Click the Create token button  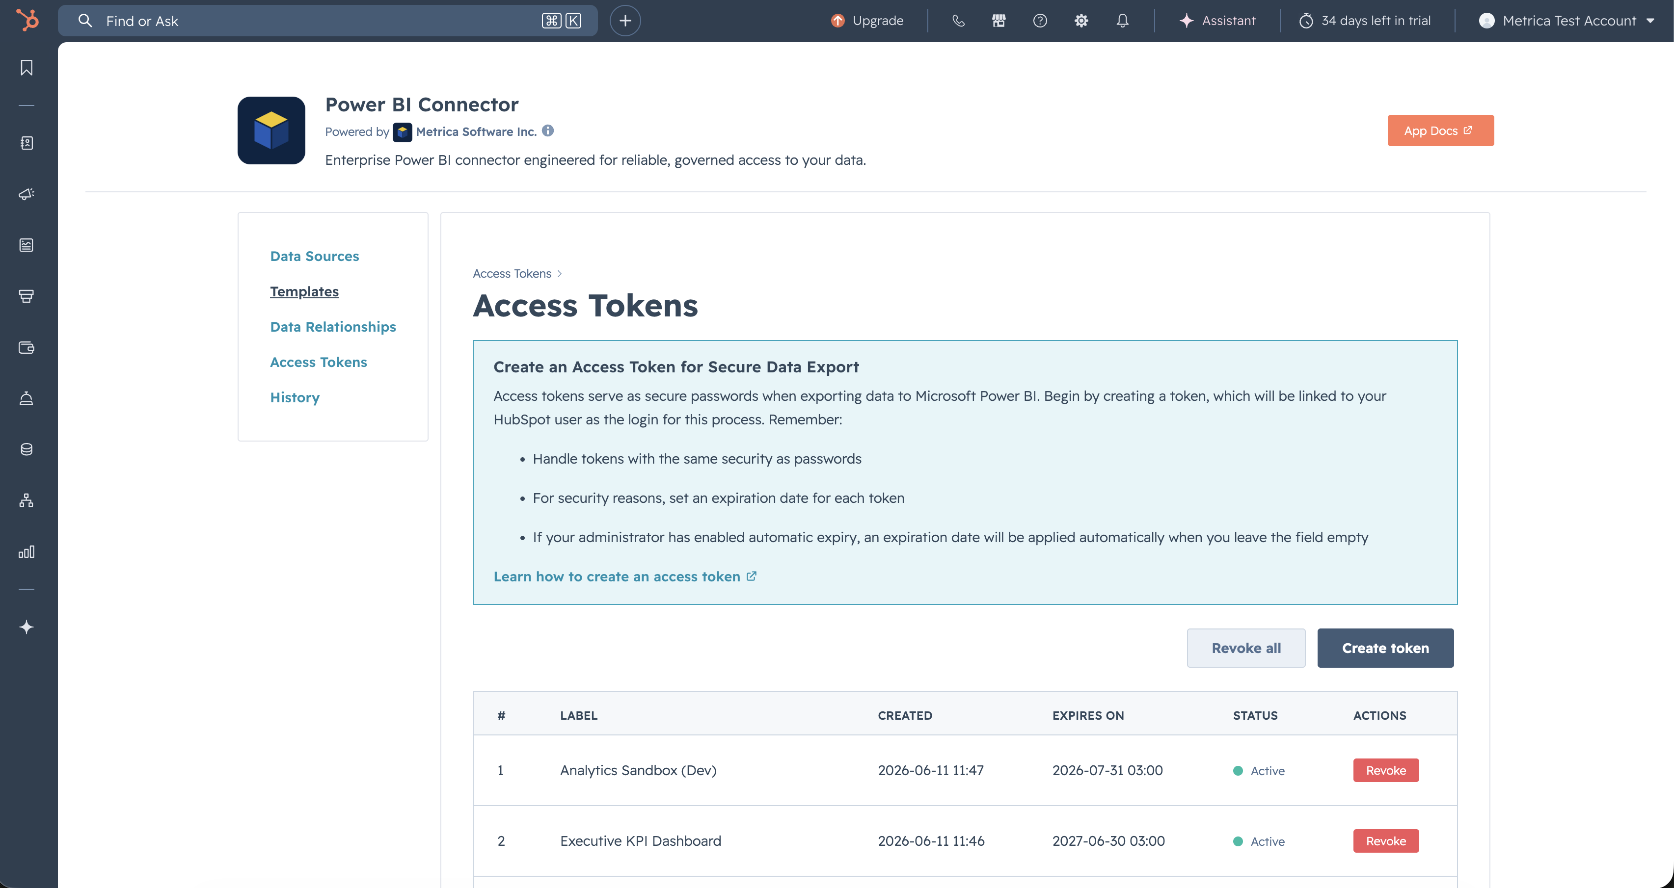pos(1385,648)
